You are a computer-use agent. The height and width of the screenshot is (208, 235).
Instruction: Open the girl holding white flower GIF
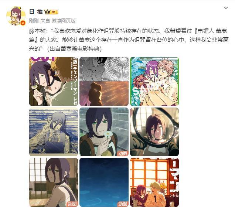(104, 132)
